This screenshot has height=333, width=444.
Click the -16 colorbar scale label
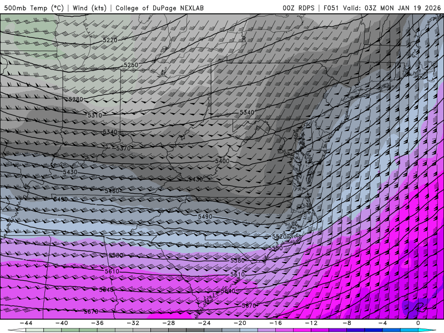pyautogui.click(x=276, y=323)
